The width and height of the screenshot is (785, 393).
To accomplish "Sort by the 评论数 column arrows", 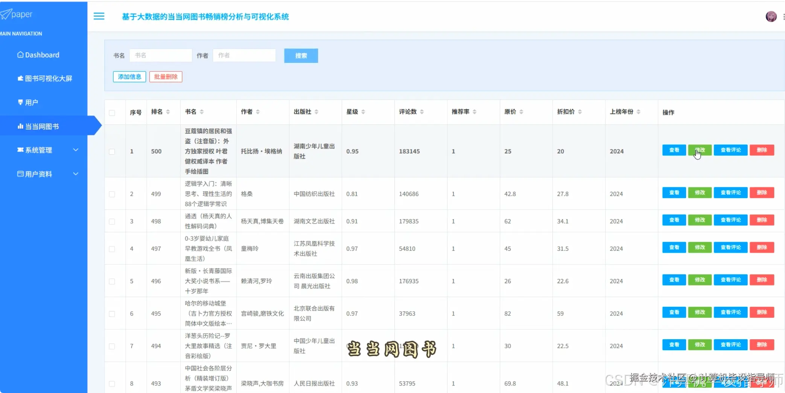I will [x=422, y=112].
